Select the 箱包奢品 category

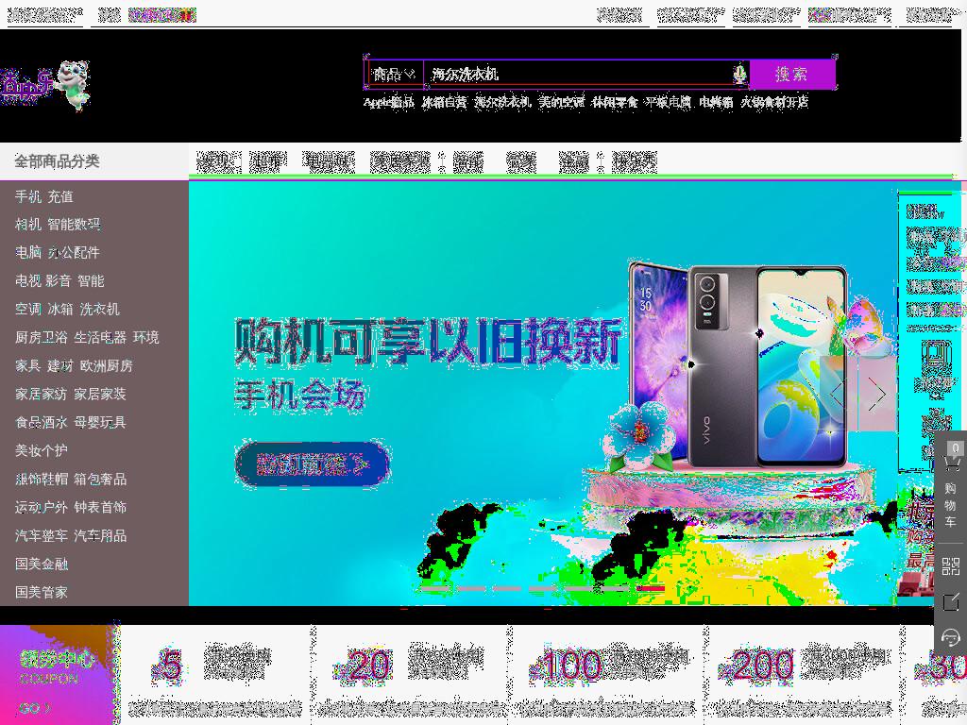[x=100, y=479]
